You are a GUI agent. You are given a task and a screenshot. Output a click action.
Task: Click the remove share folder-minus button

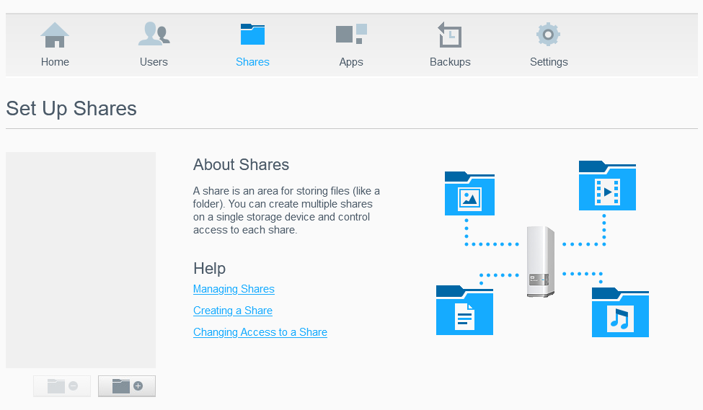(x=62, y=386)
